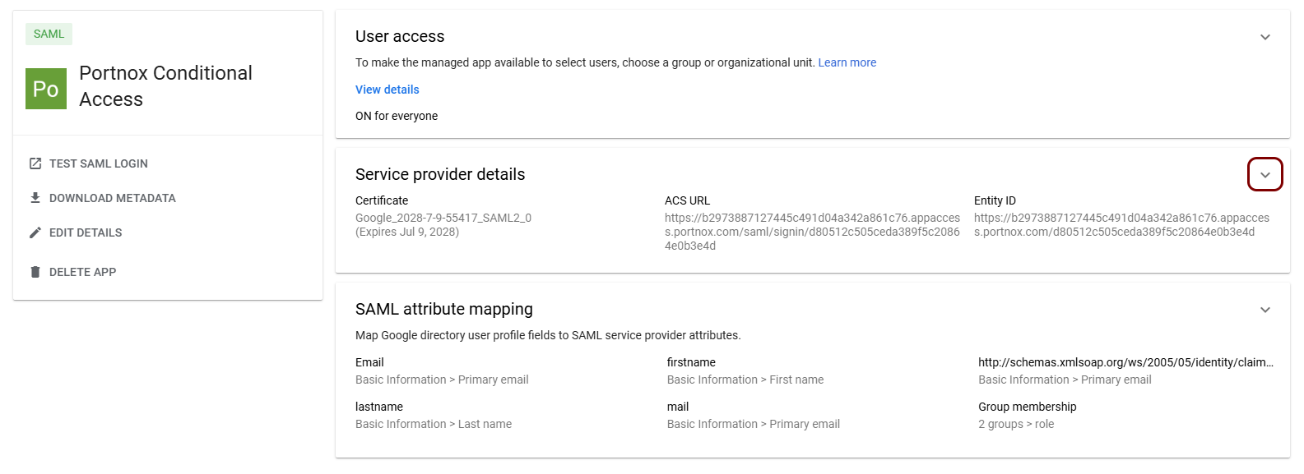
Task: Click the ACS URL value text
Action: tap(811, 232)
